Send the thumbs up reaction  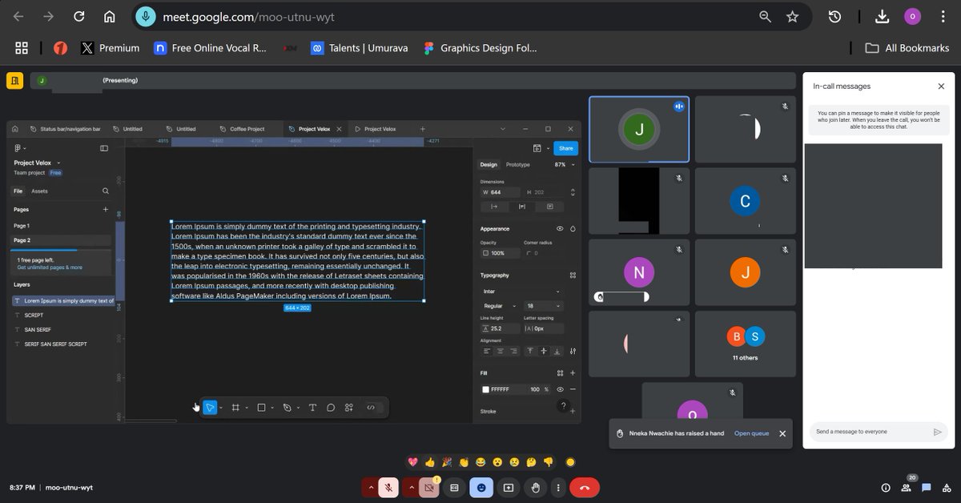tap(430, 462)
